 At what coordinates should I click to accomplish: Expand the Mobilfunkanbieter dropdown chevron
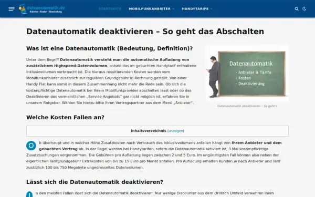[173, 9]
